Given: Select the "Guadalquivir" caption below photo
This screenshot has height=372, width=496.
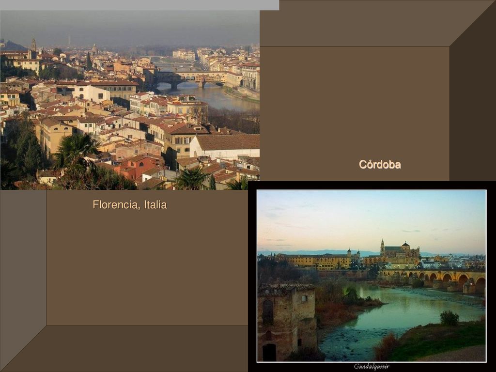Looking at the screenshot, I should tap(372, 367).
